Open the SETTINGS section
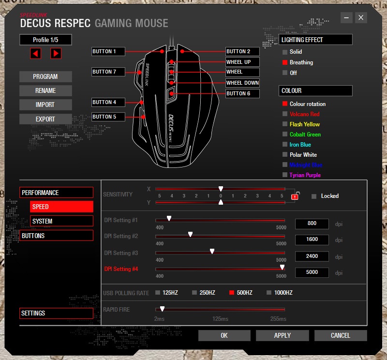Viewport: 387px width, 360px height. [56, 313]
